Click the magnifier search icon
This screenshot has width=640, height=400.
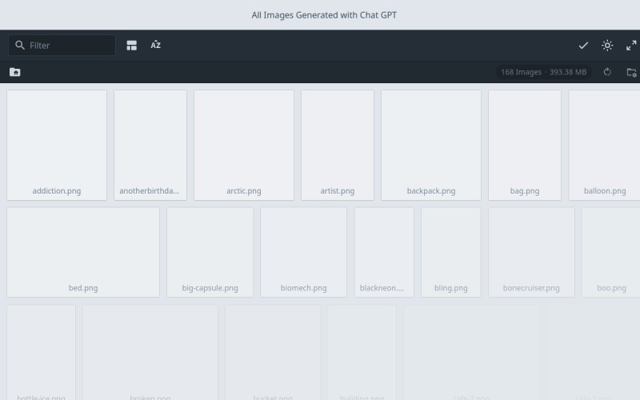pyautogui.click(x=19, y=46)
